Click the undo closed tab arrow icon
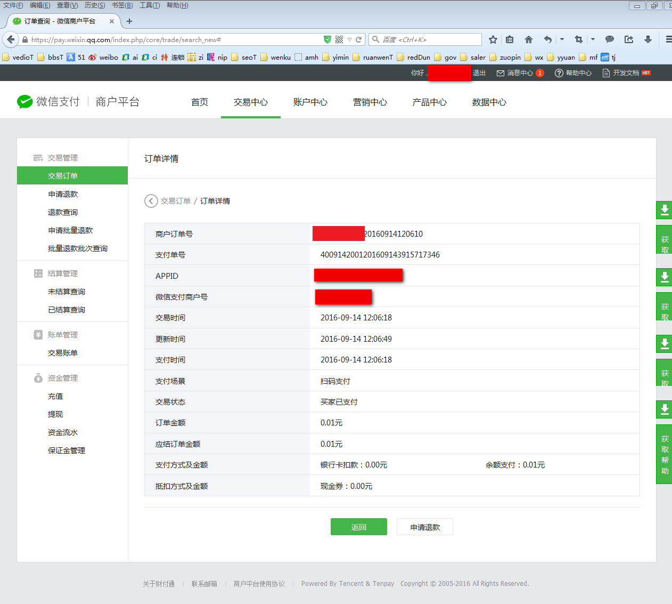Image resolution: width=672 pixels, height=604 pixels. (x=548, y=39)
